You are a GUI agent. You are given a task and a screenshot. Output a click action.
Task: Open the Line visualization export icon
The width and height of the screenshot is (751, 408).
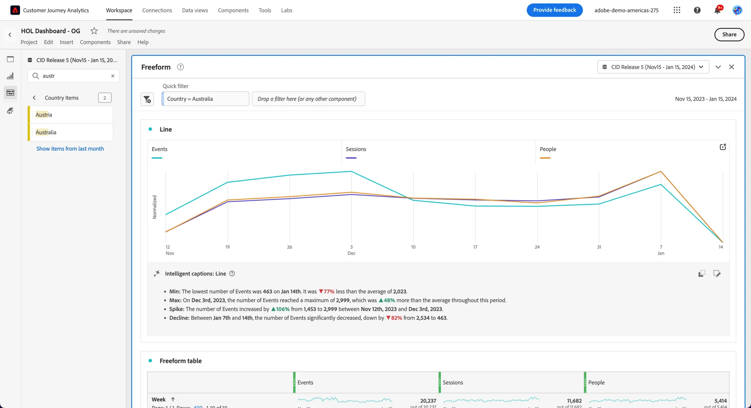(x=723, y=147)
